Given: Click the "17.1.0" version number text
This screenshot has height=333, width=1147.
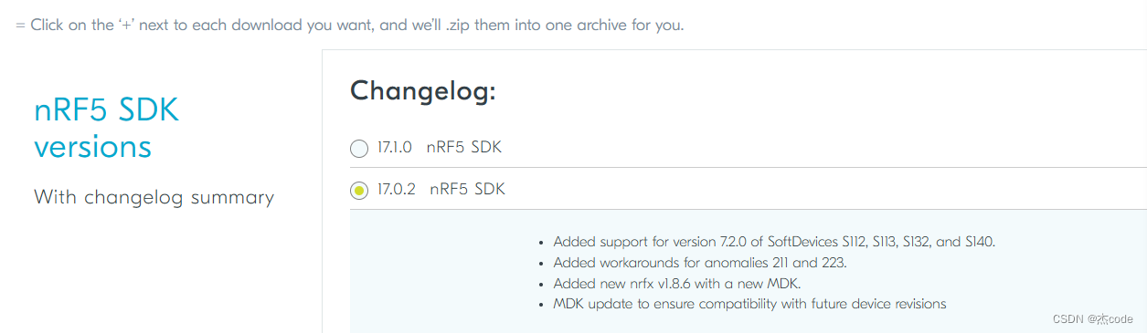Looking at the screenshot, I should tap(394, 147).
